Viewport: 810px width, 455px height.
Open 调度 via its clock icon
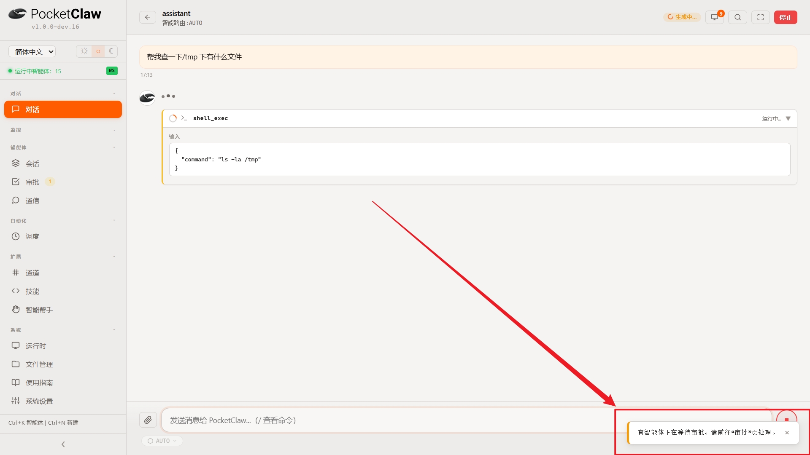point(16,236)
